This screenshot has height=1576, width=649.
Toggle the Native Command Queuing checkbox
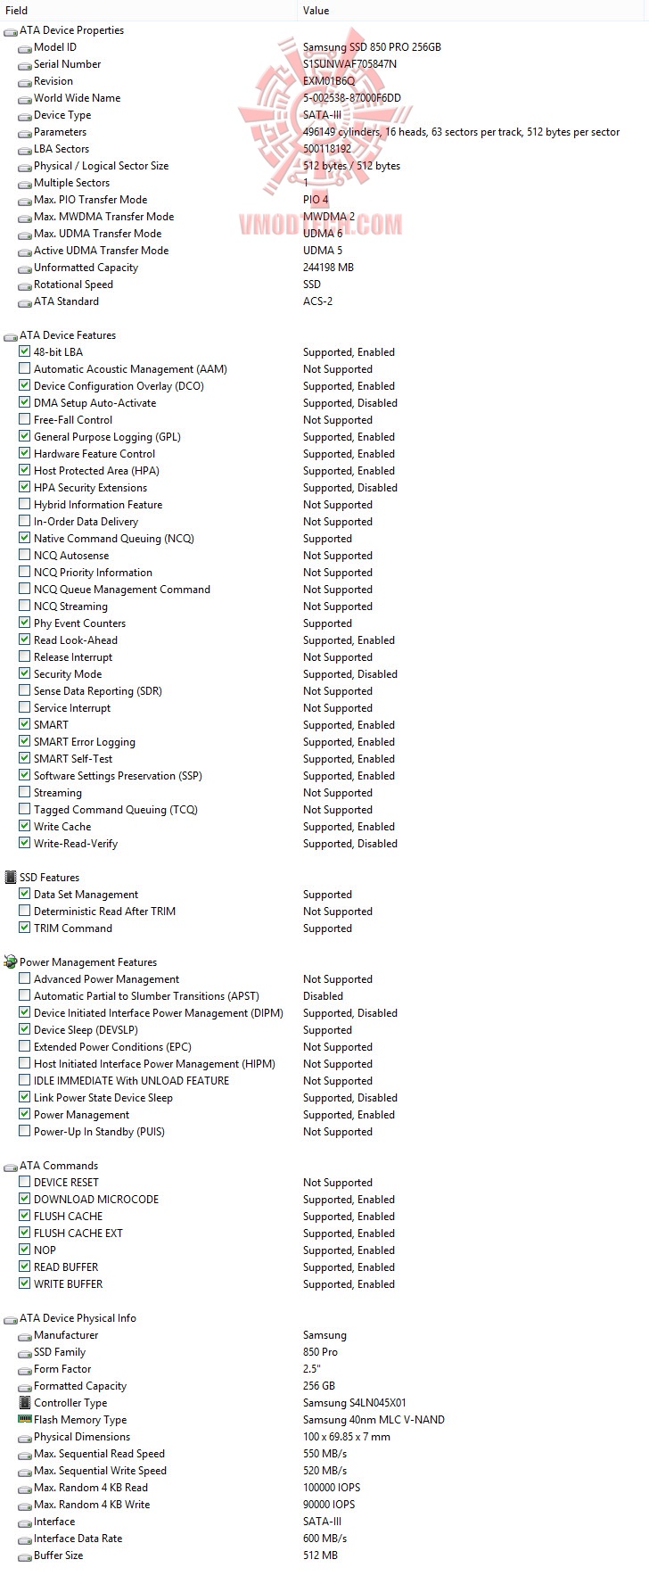25,539
